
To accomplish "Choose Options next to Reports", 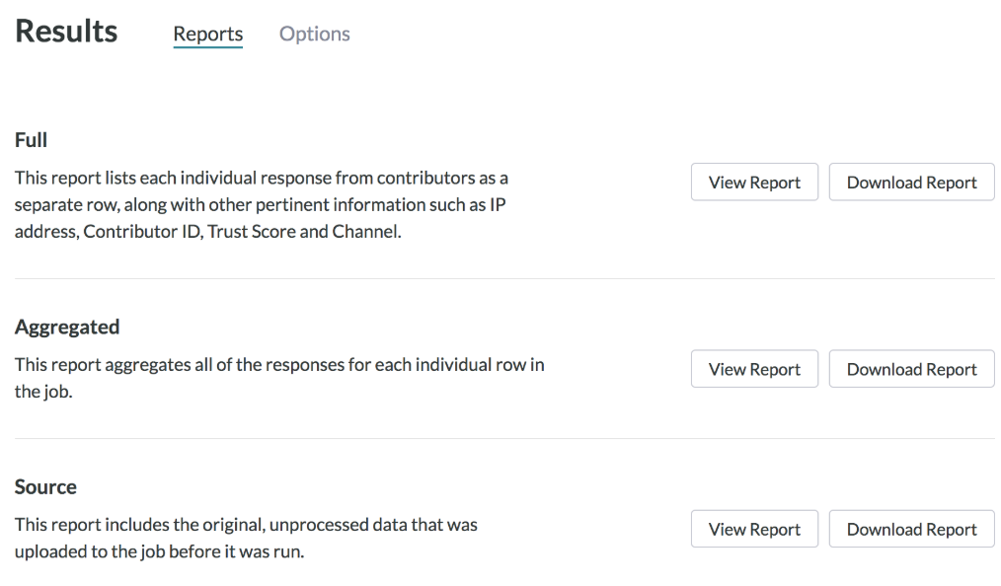I will pos(314,34).
